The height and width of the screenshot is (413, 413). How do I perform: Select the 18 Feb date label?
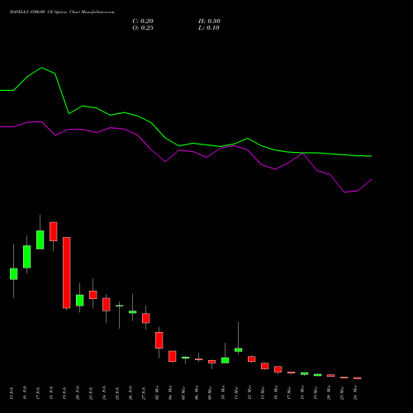(x=51, y=393)
